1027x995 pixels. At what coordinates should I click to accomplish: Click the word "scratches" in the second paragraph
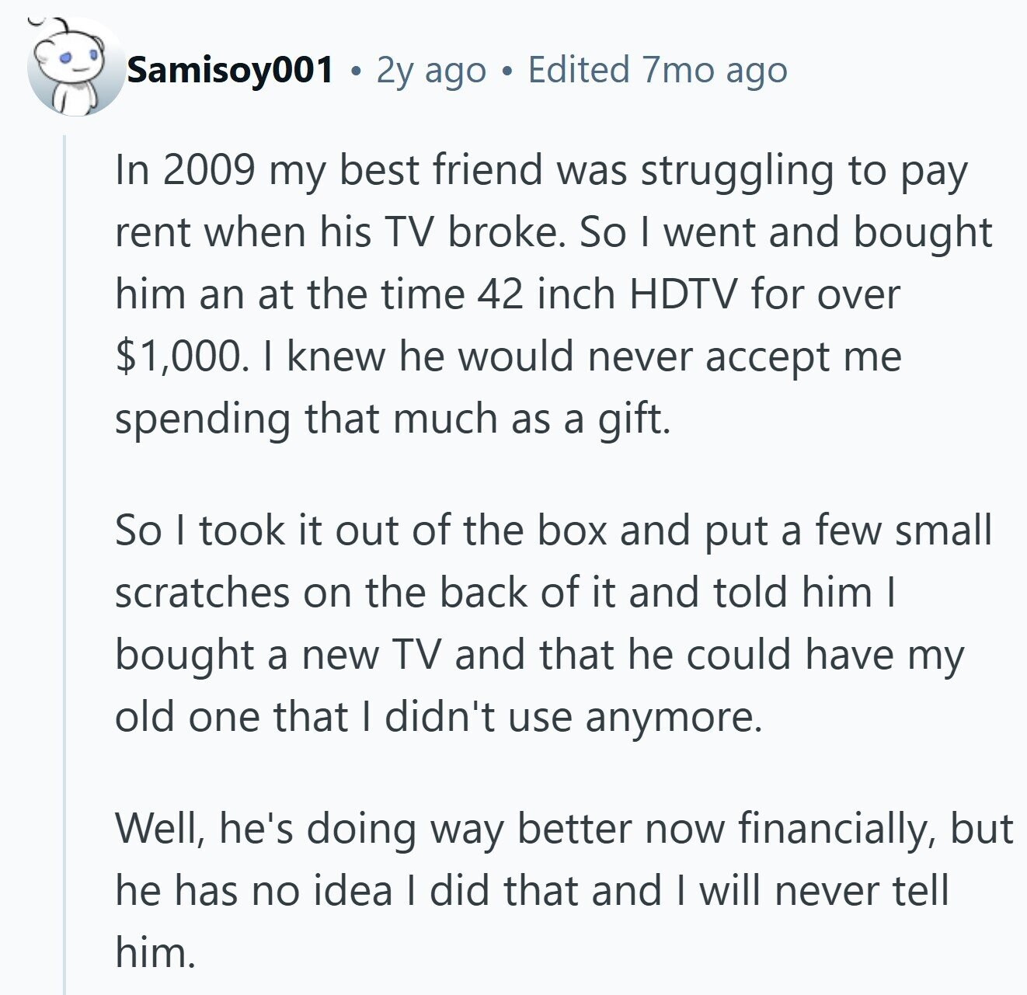click(x=203, y=593)
